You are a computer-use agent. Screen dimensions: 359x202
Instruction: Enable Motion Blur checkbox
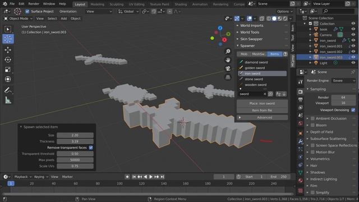[312, 152]
